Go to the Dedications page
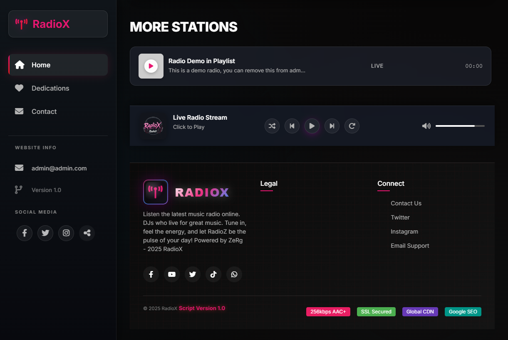 (50, 88)
